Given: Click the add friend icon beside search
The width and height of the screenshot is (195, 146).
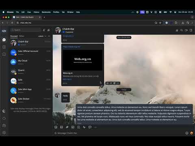Looking at the screenshot, I should point(44,30).
